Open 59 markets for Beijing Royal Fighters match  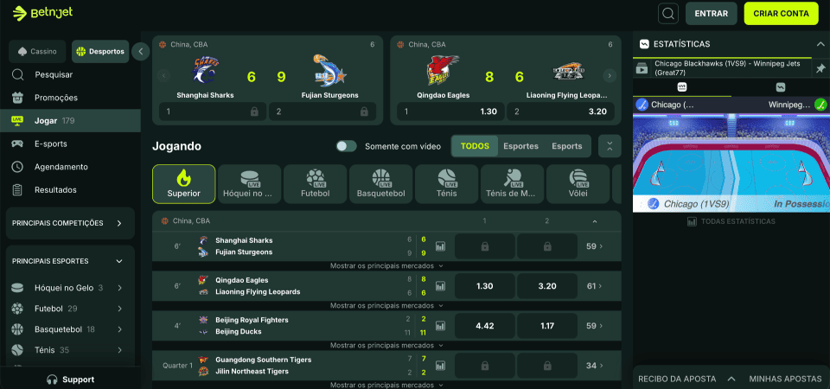point(595,326)
